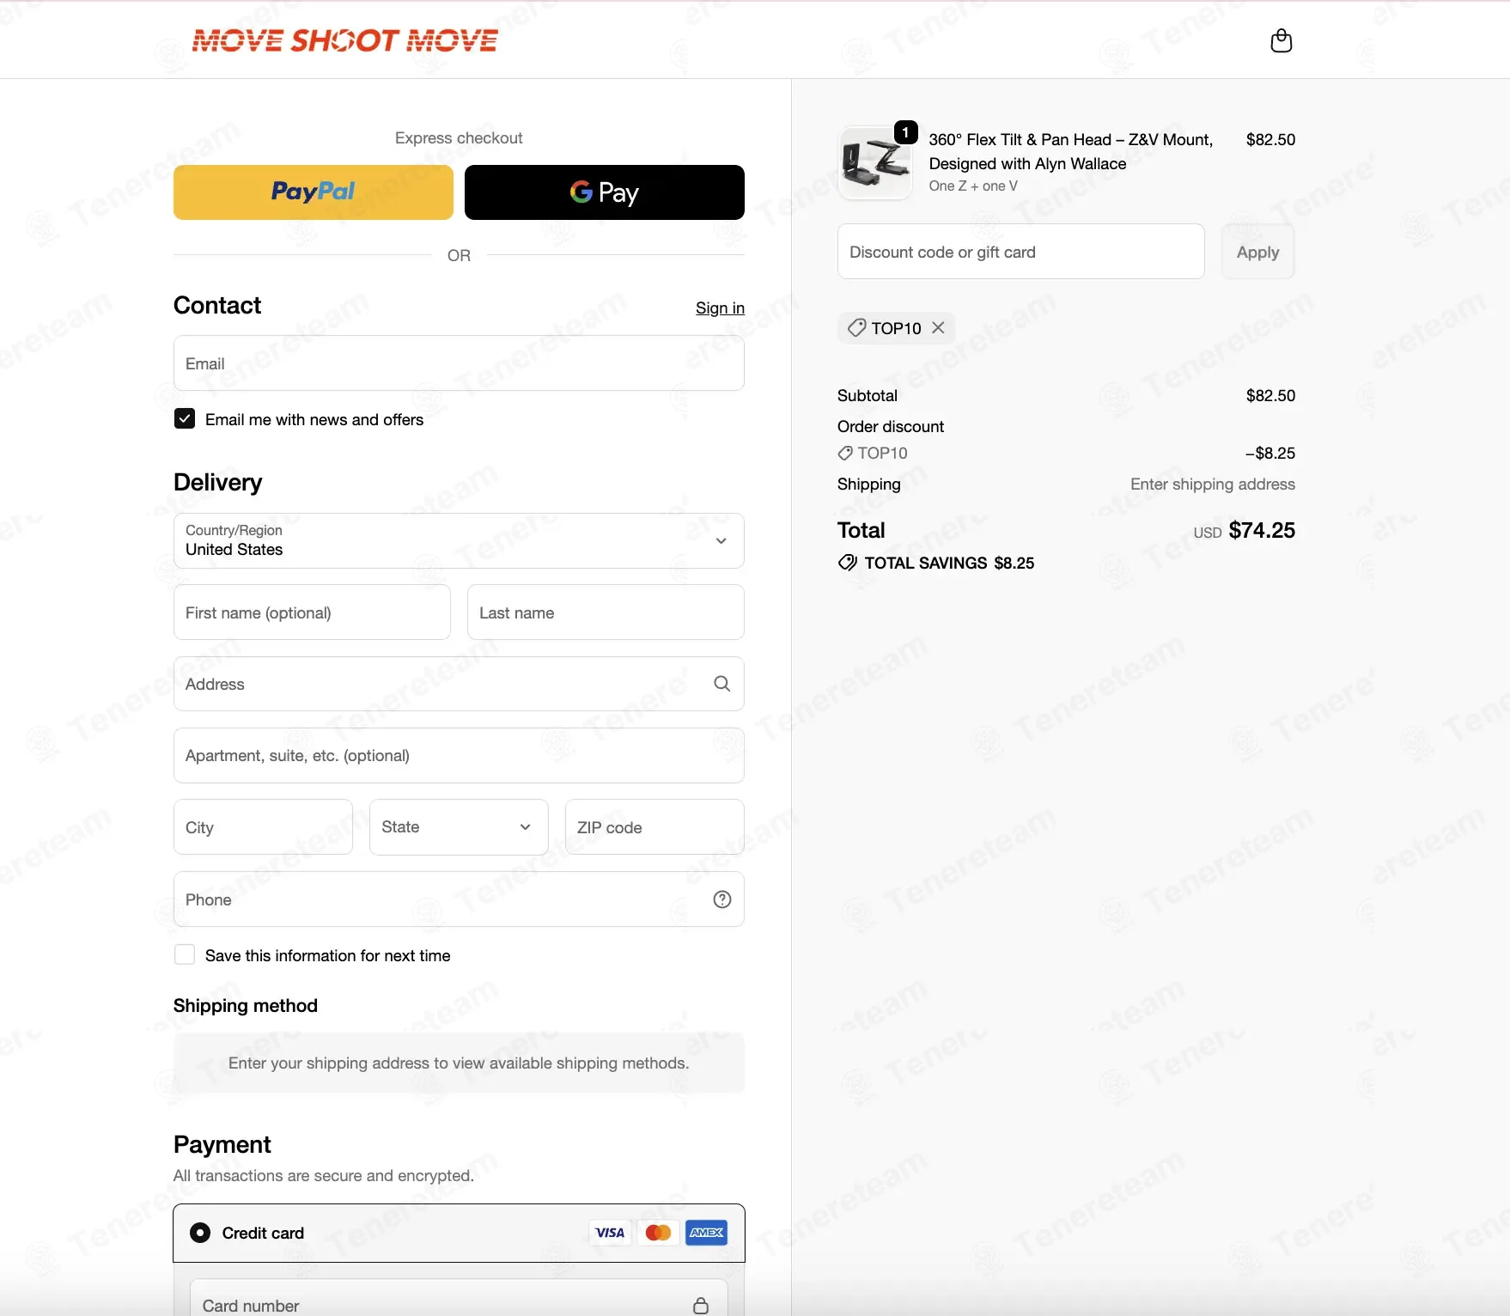The image size is (1510, 1316).
Task: Focus the First name (optional) field
Action: [x=312, y=612]
